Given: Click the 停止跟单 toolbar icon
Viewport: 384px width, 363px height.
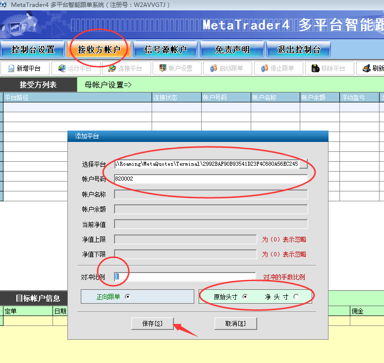Looking at the screenshot, I should pyautogui.click(x=265, y=68).
